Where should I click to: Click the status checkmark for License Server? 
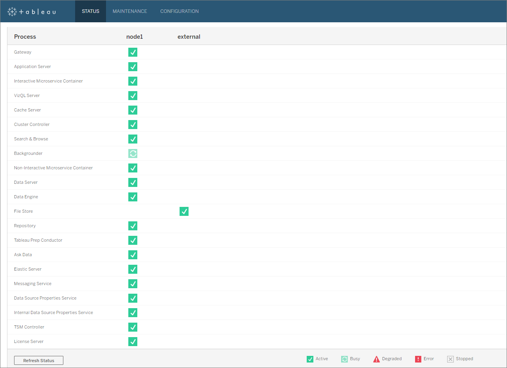pyautogui.click(x=133, y=341)
